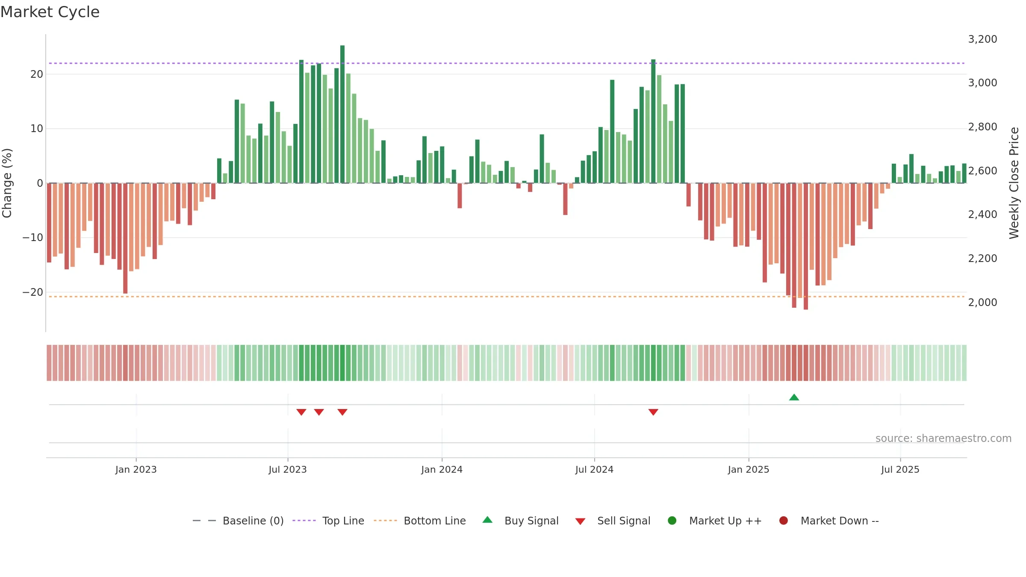This screenshot has height=577, width=1026.
Task: Click the 2,200 price axis label
Action: (x=982, y=259)
